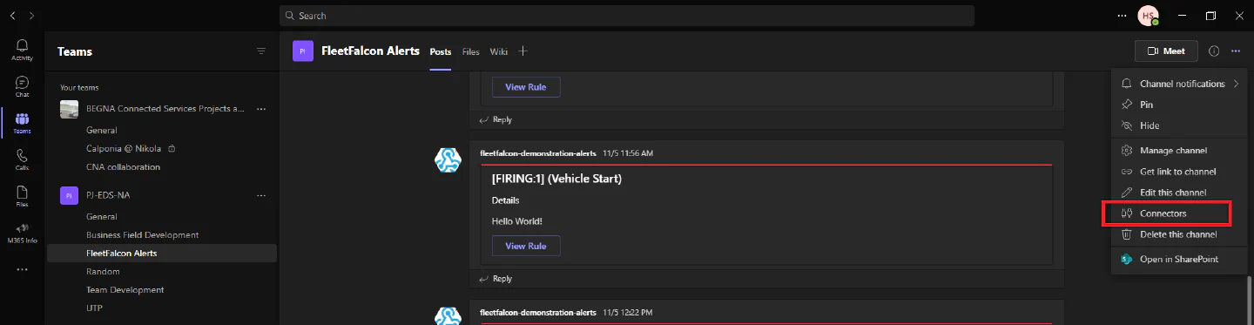Open Business Field Development channel
This screenshot has width=1254, height=325.
tap(142, 234)
